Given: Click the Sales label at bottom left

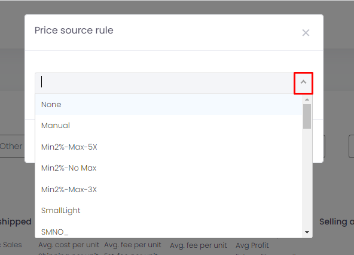Looking at the screenshot, I should click(12, 245).
